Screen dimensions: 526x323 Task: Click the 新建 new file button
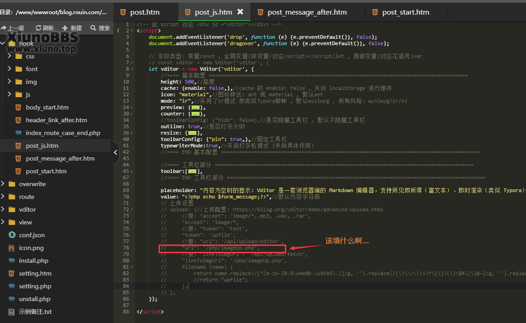coord(72,28)
